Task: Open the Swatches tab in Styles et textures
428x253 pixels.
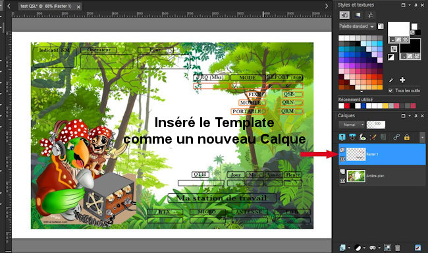Action: coord(344,15)
